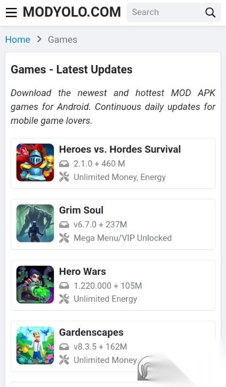Tap the Gardenscapes game icon
Screen dimensions: 226x387
[x=35, y=345]
